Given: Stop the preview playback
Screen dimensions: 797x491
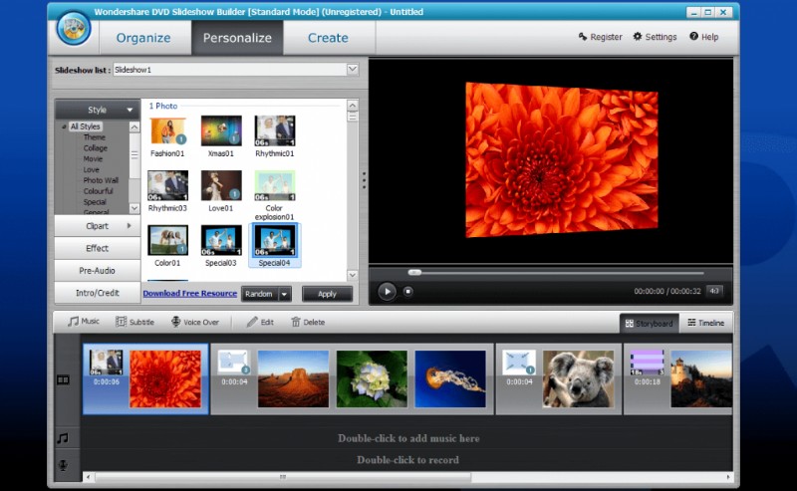Looking at the screenshot, I should click(x=407, y=291).
